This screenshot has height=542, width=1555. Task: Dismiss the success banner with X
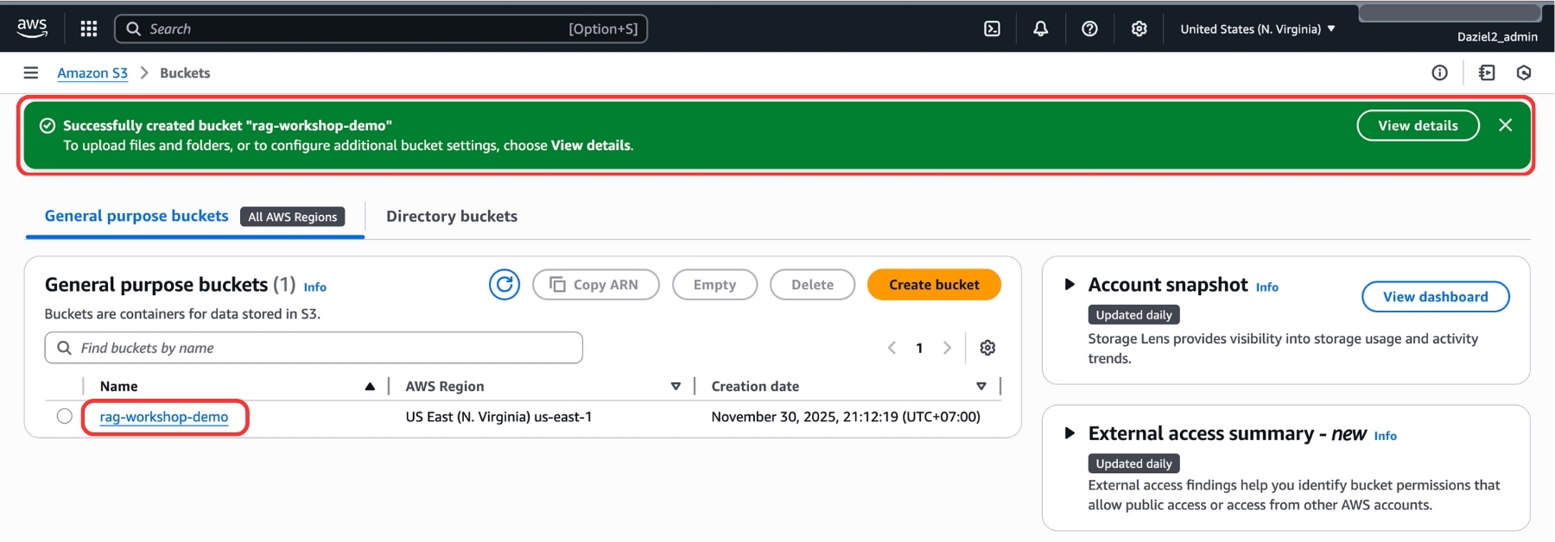(1506, 125)
